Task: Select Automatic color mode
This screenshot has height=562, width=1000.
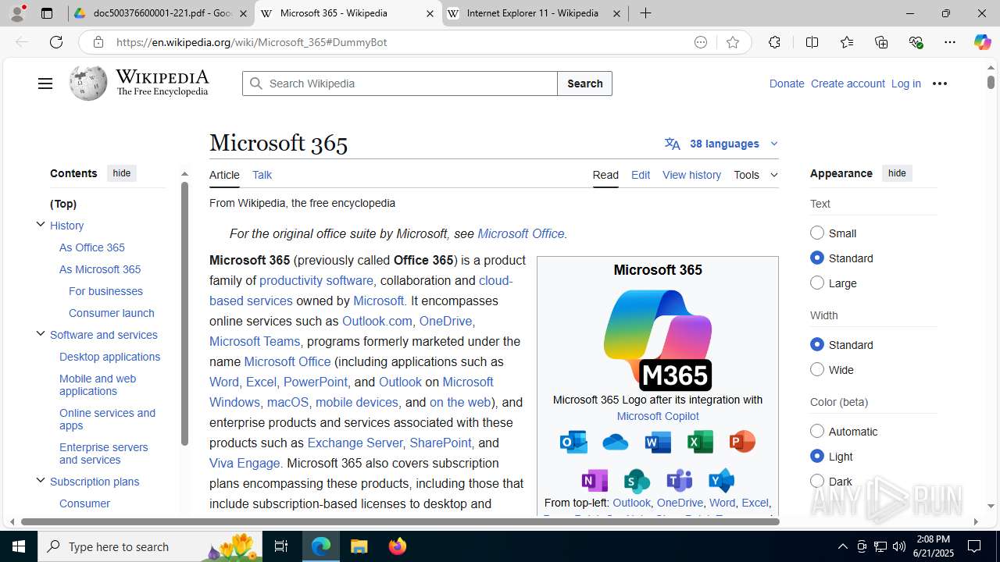Action: pyautogui.click(x=817, y=431)
